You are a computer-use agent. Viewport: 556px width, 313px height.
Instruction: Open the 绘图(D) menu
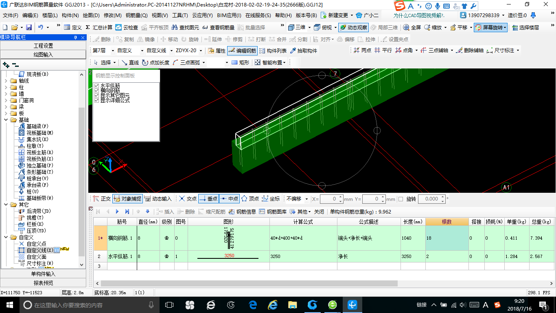pos(91,15)
